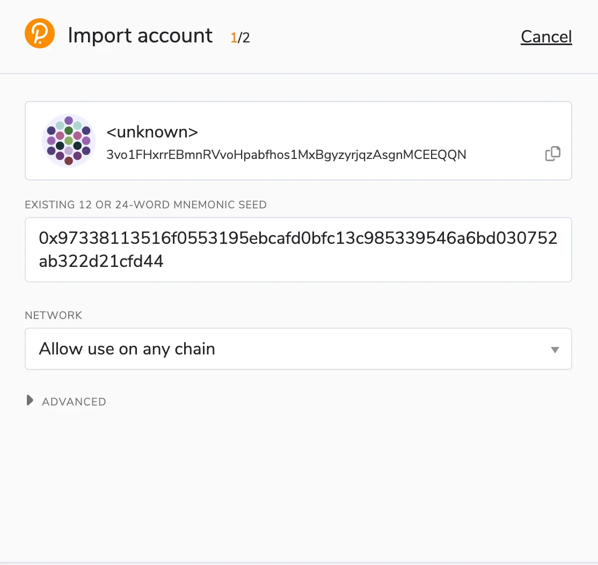The image size is (598, 565).
Task: Click the dropdown caret on the network selector
Action: [x=555, y=349]
